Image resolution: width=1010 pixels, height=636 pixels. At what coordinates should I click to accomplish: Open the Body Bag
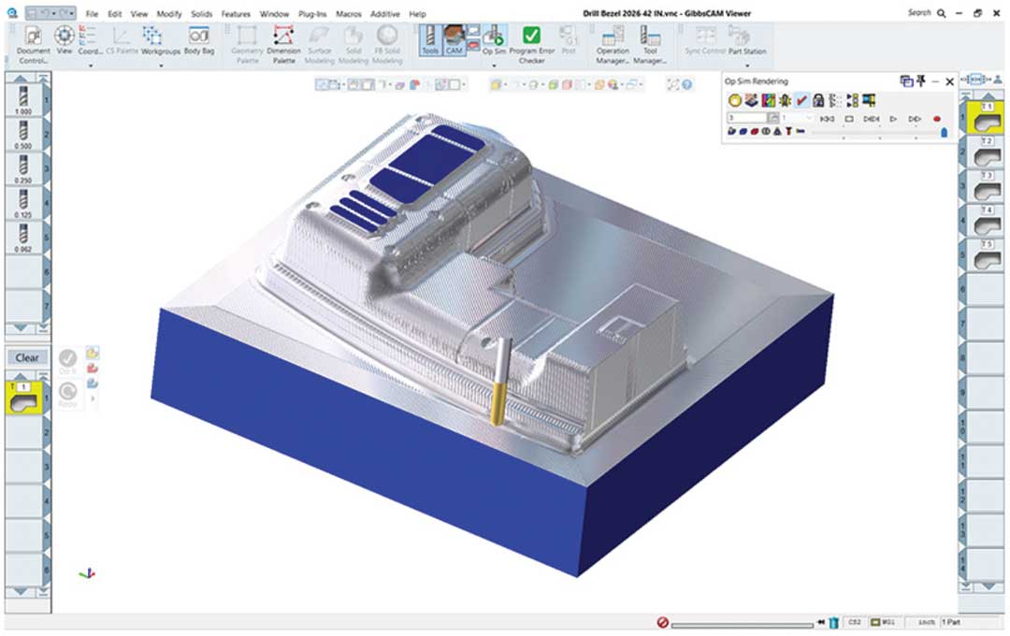pyautogui.click(x=199, y=41)
